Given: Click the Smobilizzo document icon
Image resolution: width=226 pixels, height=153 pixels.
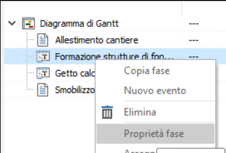Looking at the screenshot, I should point(43,90).
